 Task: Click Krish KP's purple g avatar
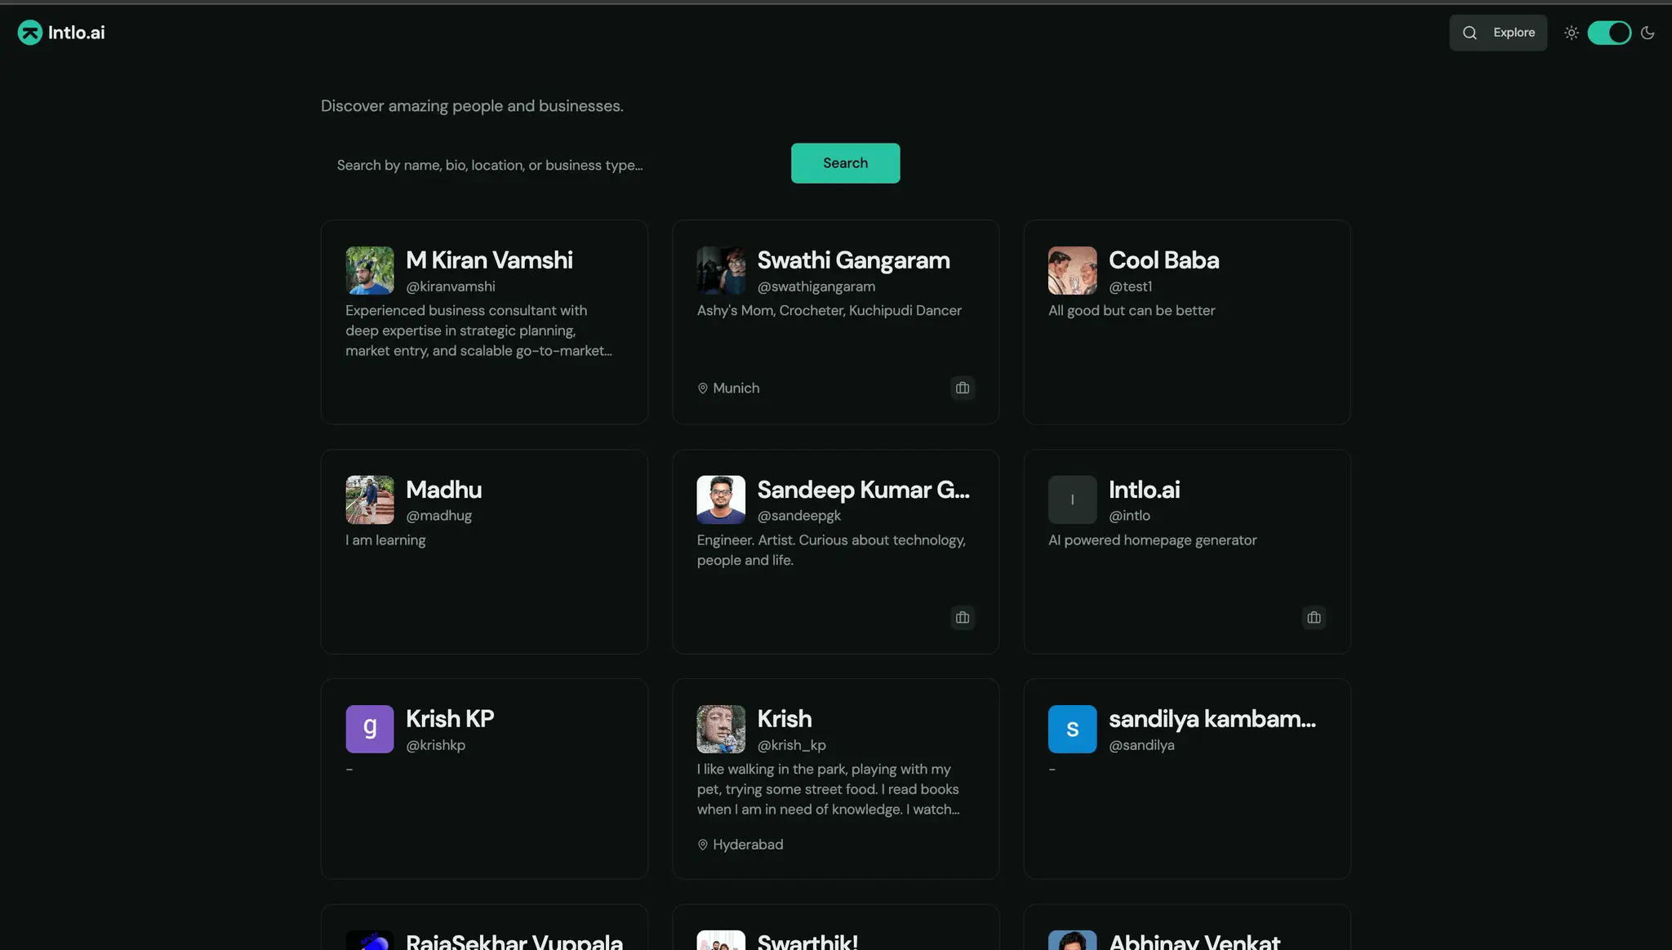tap(370, 729)
